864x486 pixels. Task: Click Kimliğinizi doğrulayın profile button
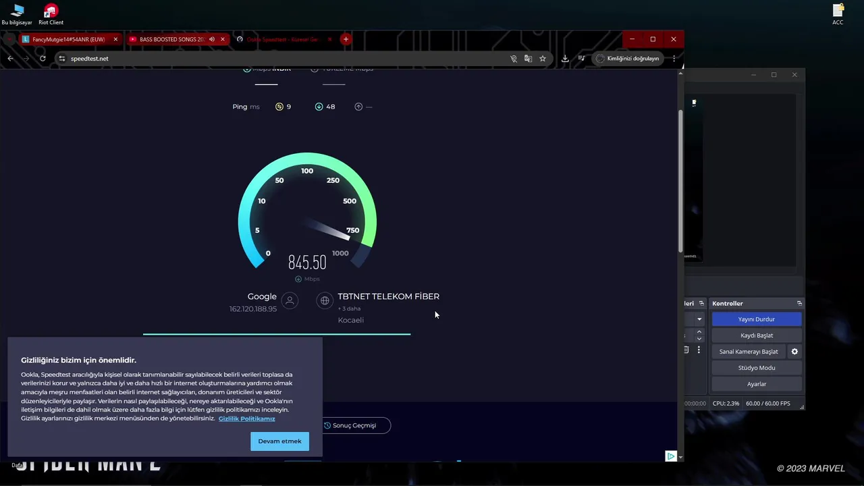627,59
